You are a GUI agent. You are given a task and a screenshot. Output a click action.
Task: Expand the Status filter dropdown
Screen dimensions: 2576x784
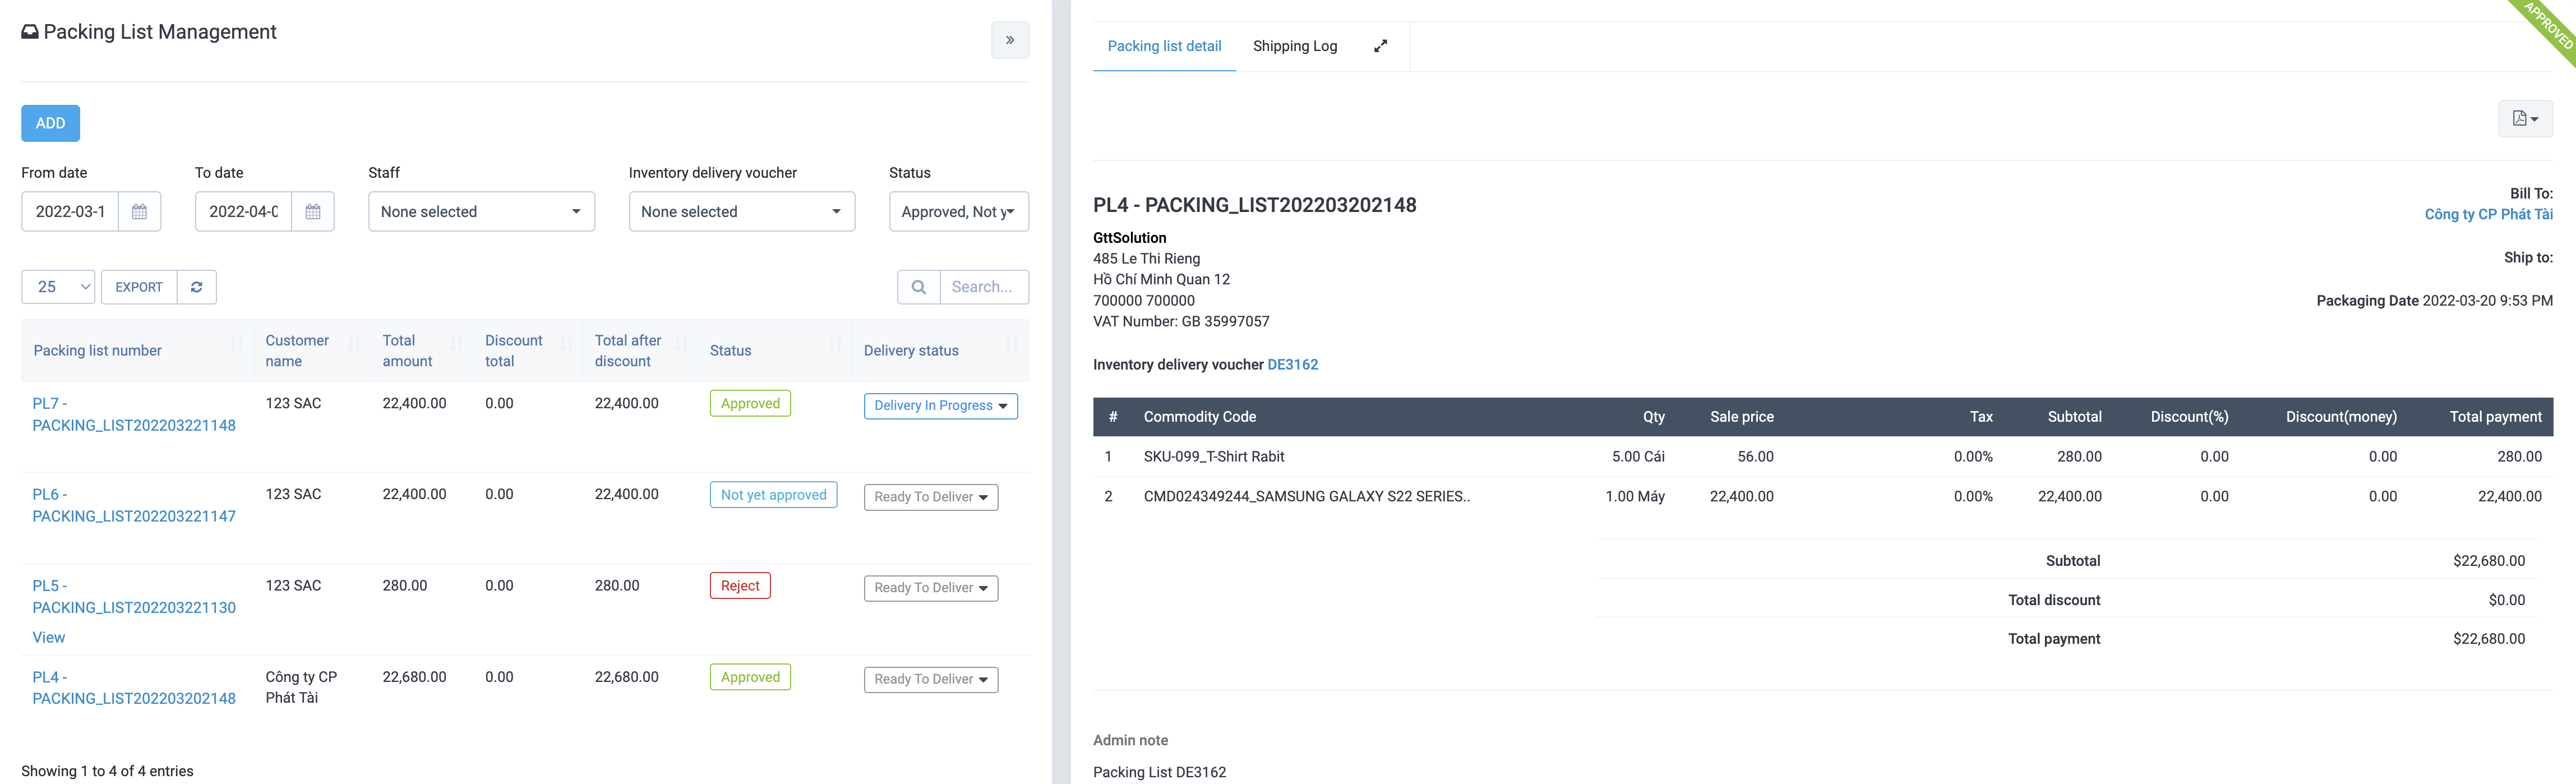click(x=958, y=212)
